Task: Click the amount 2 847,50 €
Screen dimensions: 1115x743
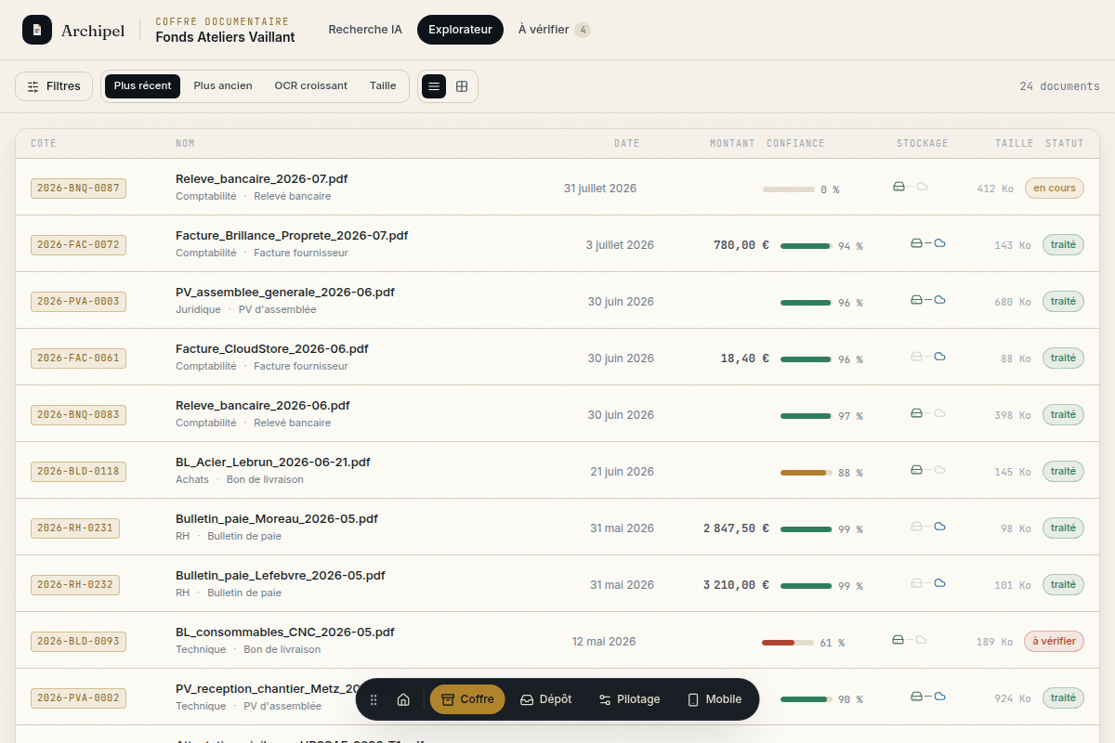Action: tap(736, 528)
